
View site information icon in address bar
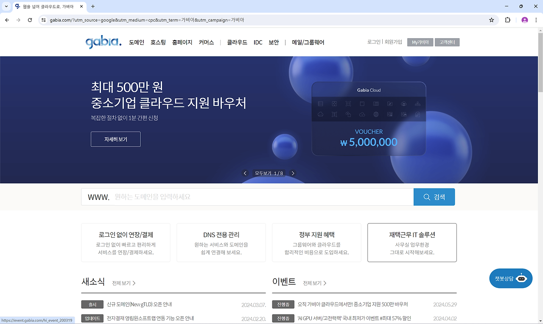coord(43,20)
